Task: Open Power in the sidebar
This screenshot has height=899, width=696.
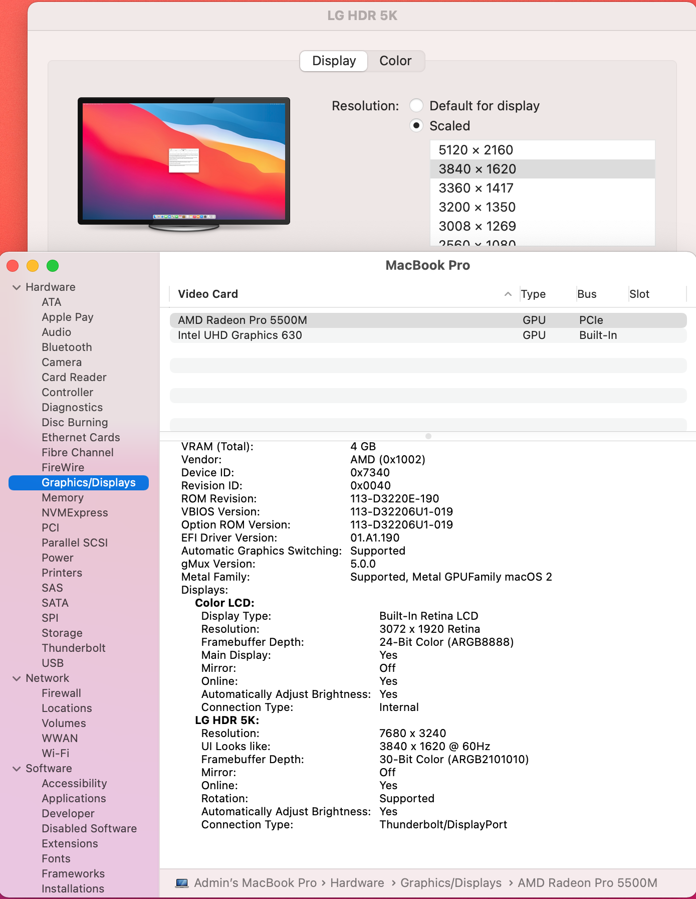Action: click(58, 558)
